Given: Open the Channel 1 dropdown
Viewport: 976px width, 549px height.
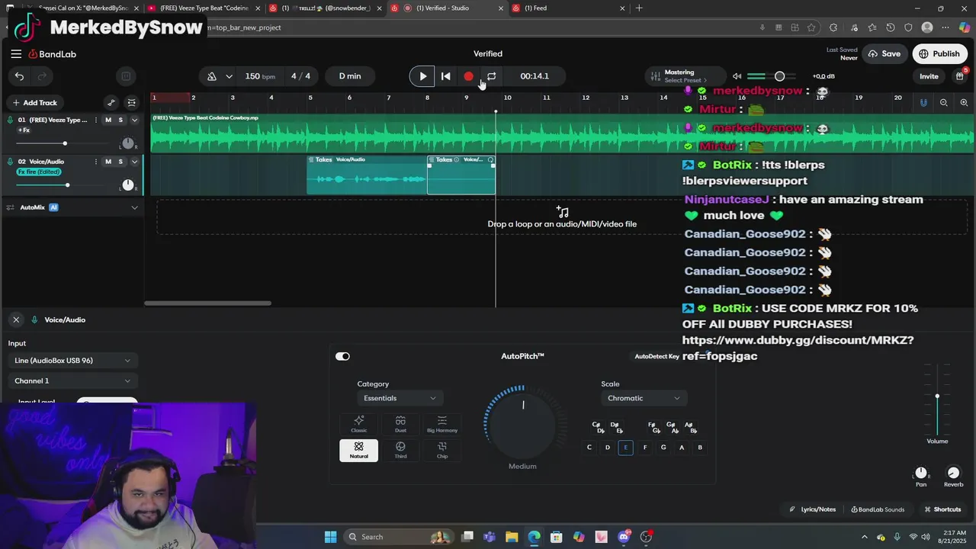Looking at the screenshot, I should click(72, 381).
